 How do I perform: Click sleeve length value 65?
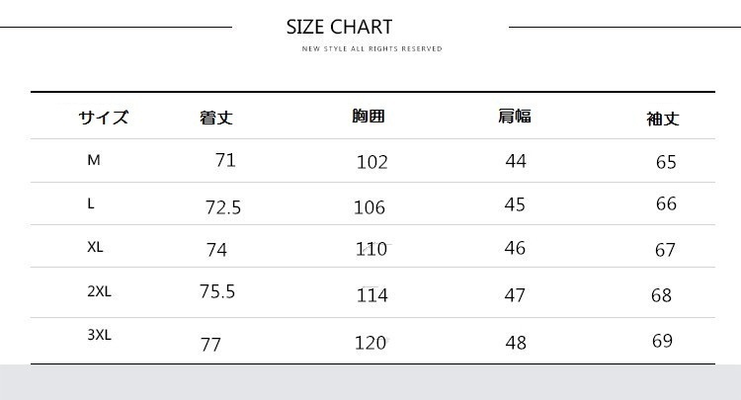[666, 162]
